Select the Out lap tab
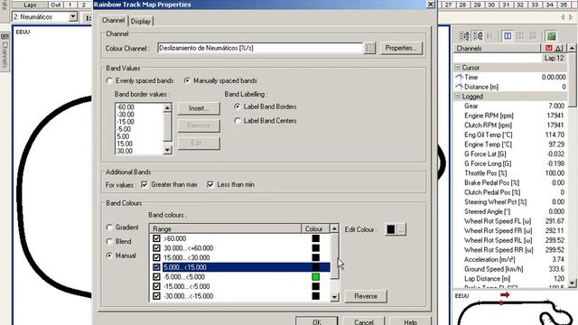Image resolution: width=578 pixels, height=325 pixels. point(56,5)
